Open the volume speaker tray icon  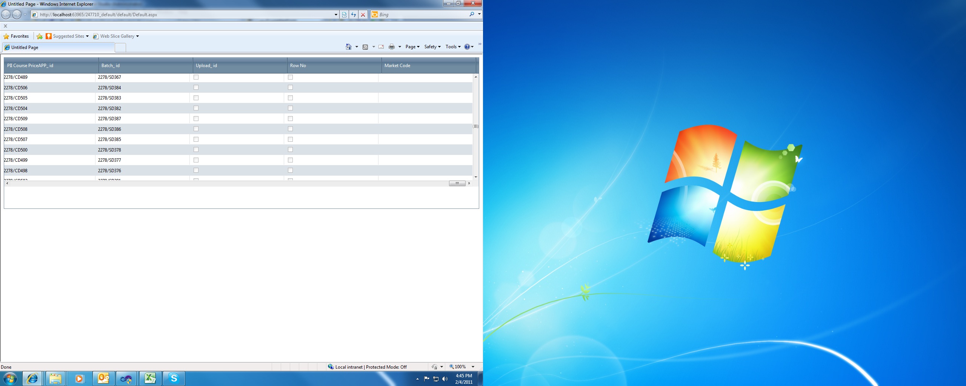click(x=445, y=379)
